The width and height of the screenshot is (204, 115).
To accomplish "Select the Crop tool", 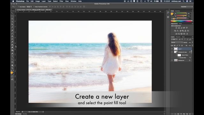I will tap(12, 25).
